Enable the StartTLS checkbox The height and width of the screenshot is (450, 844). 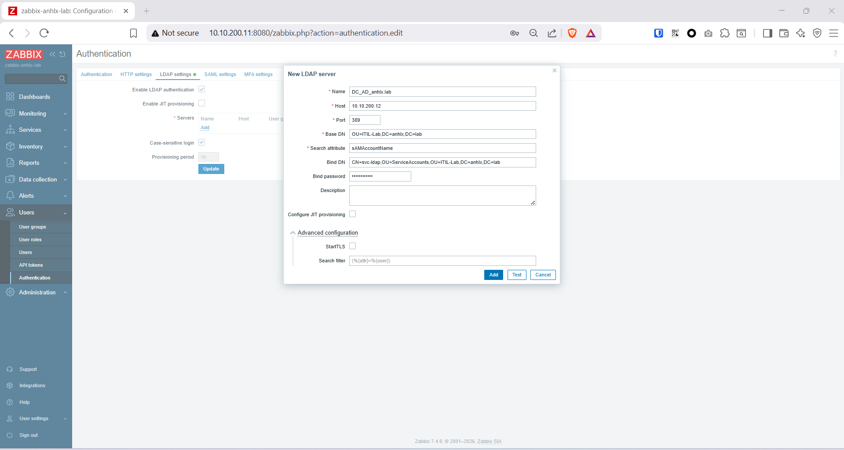(352, 246)
